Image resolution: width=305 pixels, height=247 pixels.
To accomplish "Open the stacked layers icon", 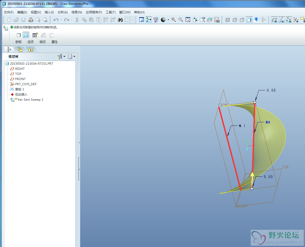I will [x=209, y=20].
